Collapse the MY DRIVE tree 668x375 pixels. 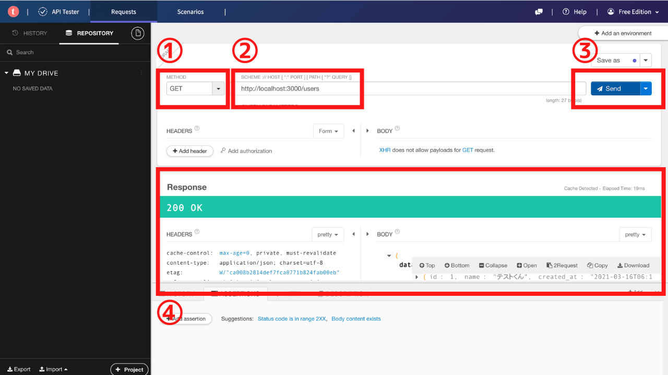pyautogui.click(x=6, y=73)
